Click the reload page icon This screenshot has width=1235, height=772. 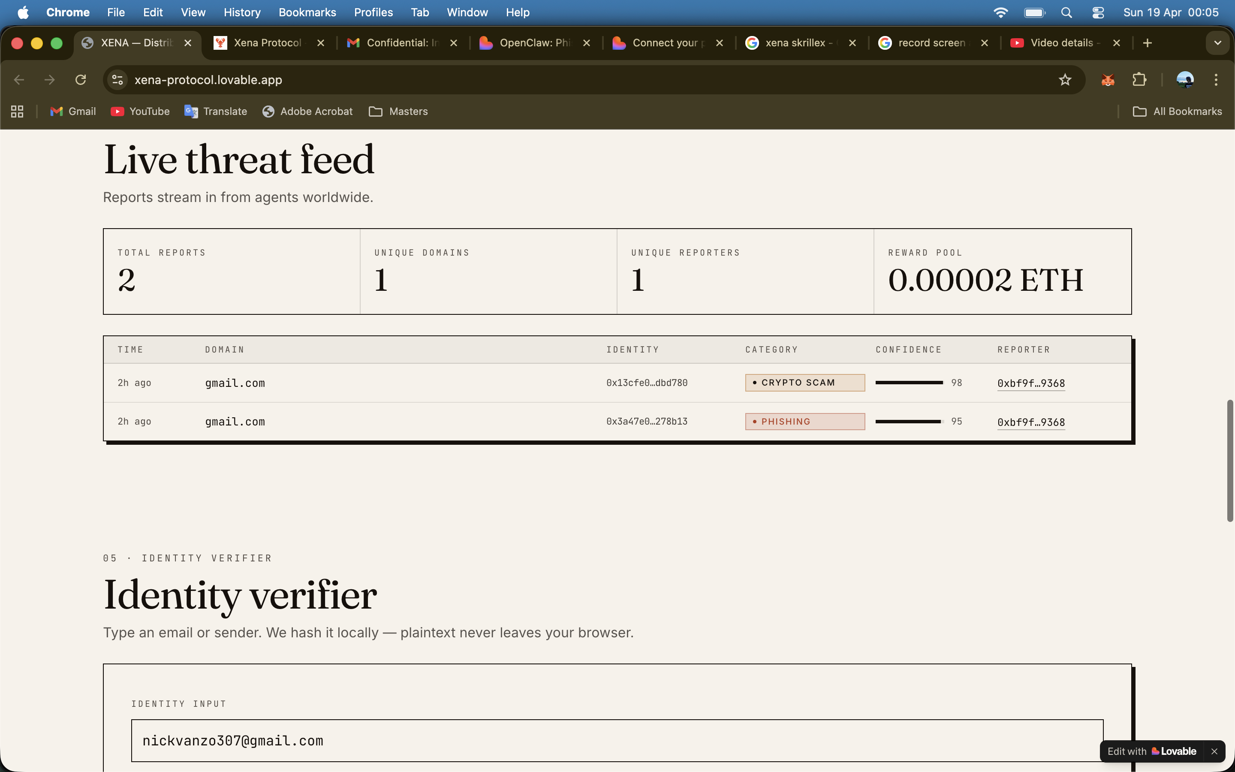[x=81, y=80]
